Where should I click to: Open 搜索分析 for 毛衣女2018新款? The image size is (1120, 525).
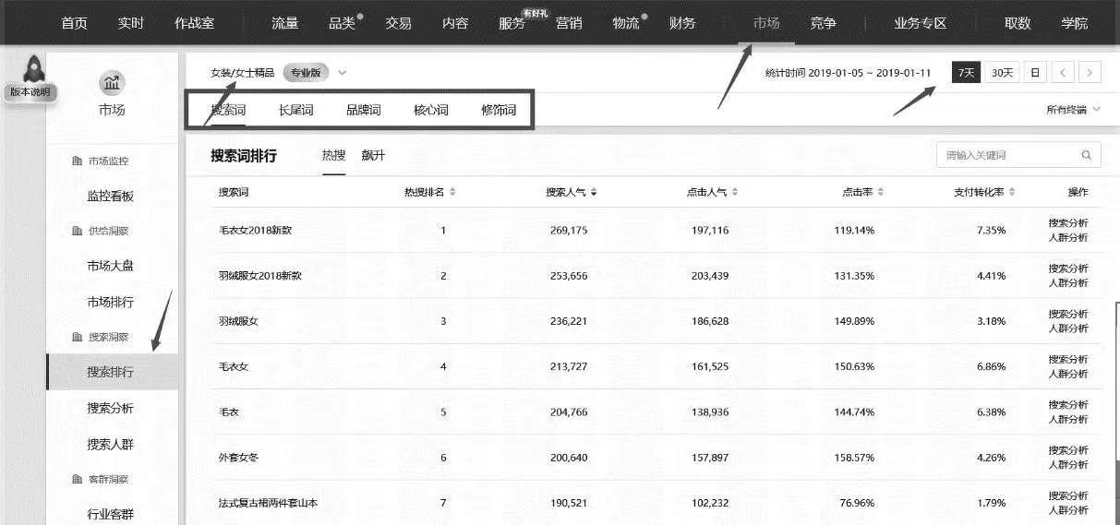point(1068,222)
